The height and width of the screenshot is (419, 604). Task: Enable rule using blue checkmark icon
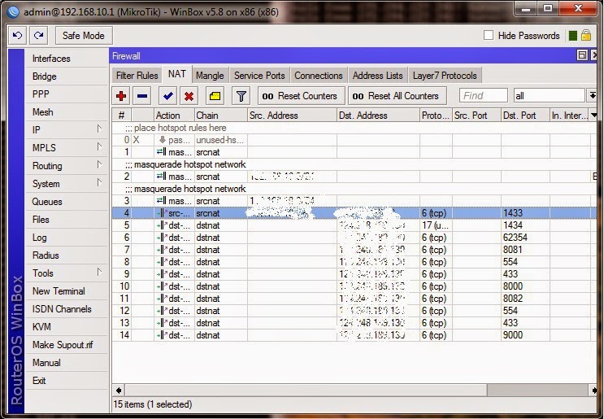coord(168,96)
